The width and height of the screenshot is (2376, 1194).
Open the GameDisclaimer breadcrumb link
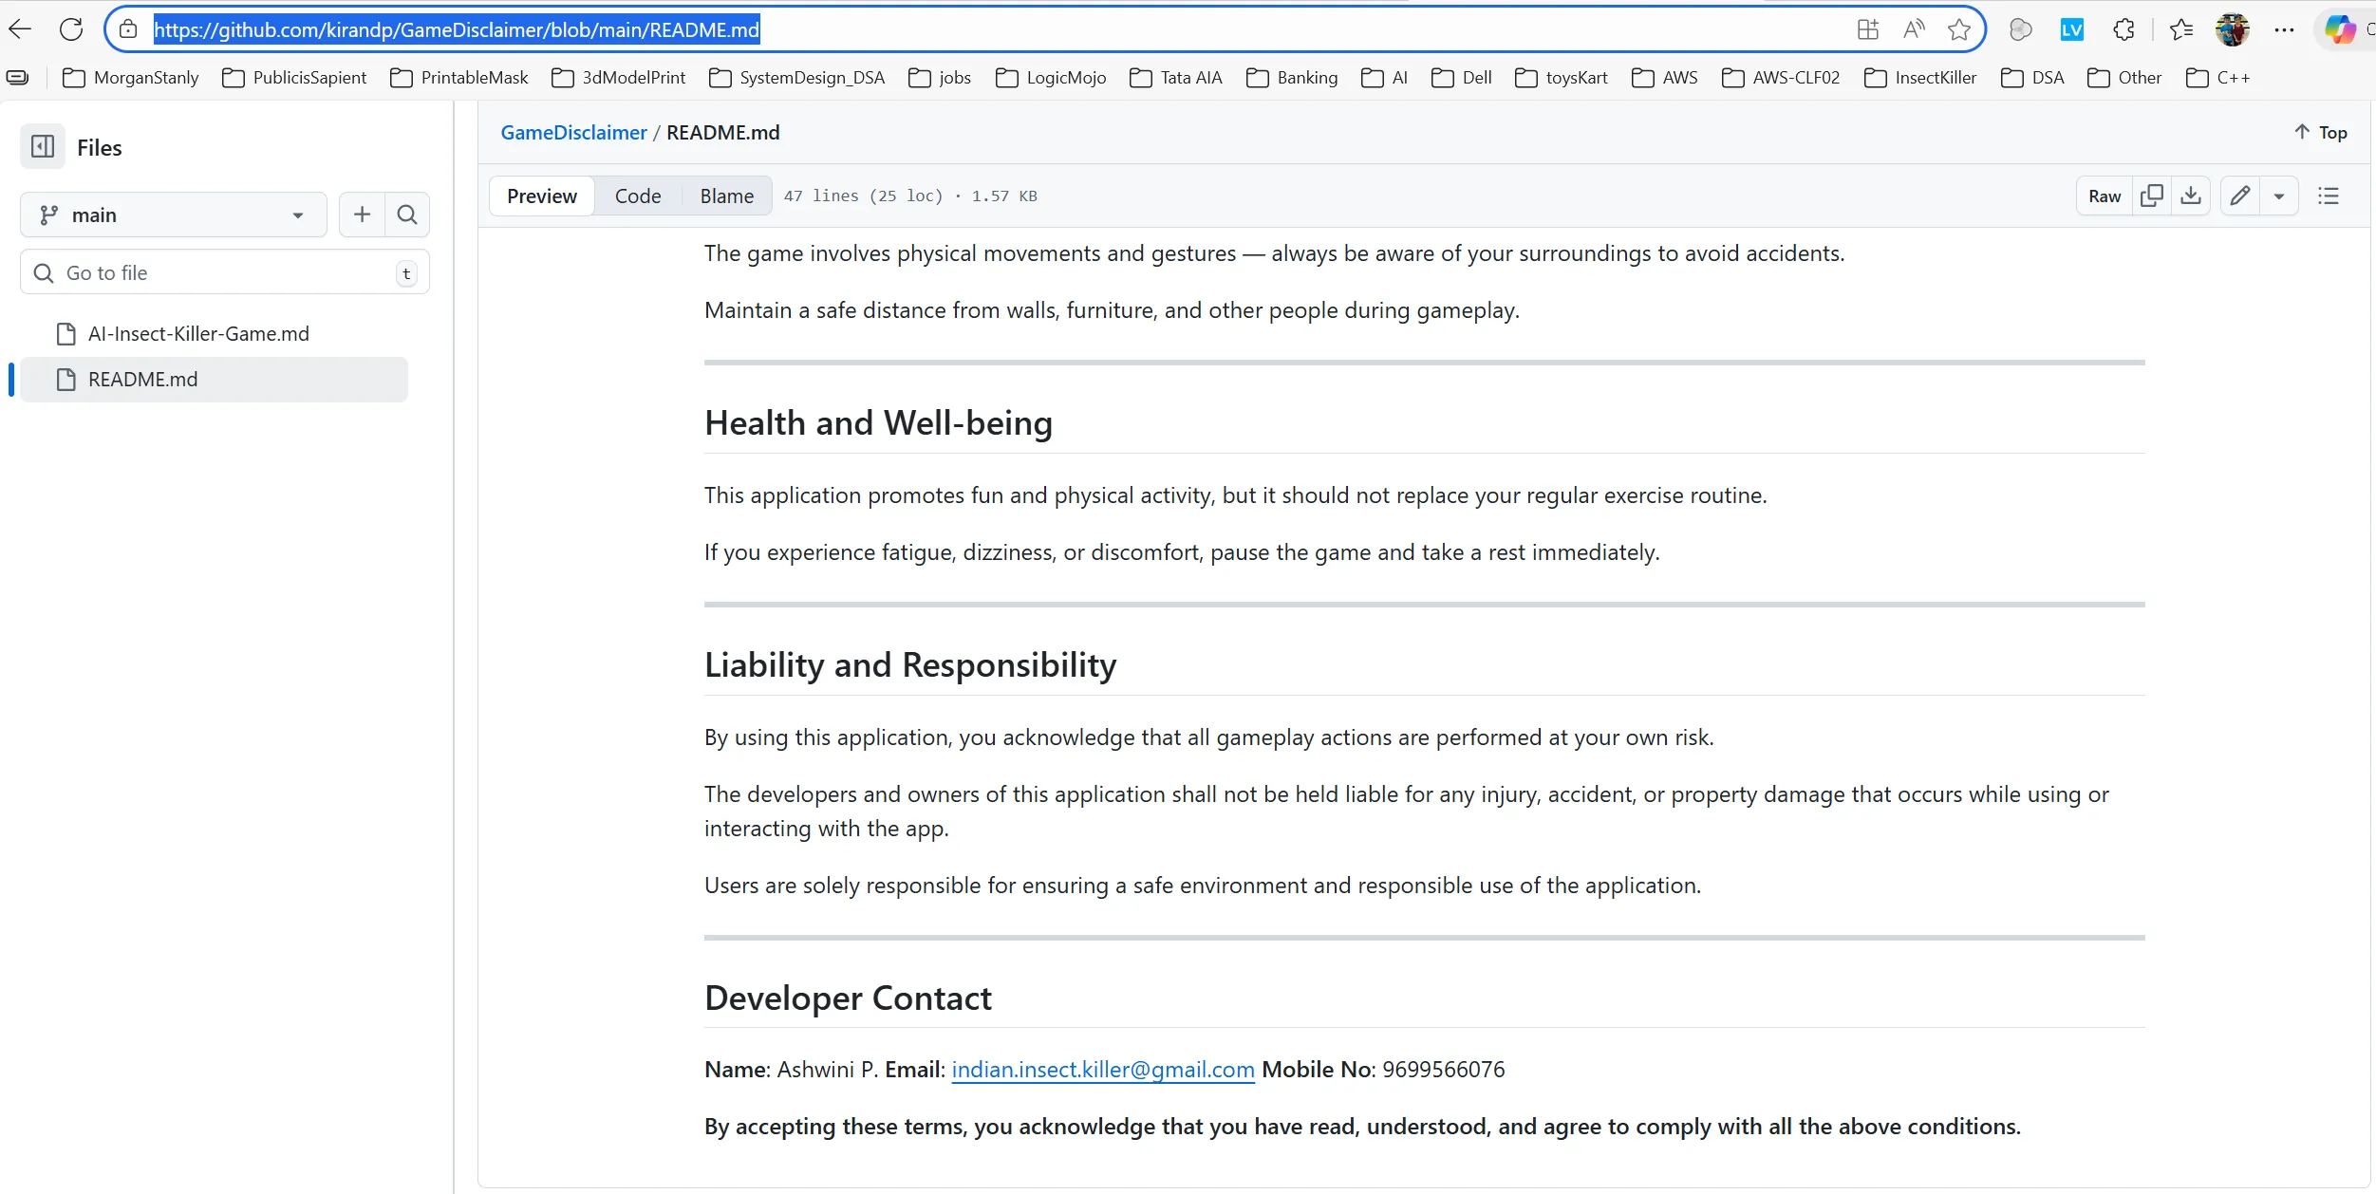coord(573,133)
